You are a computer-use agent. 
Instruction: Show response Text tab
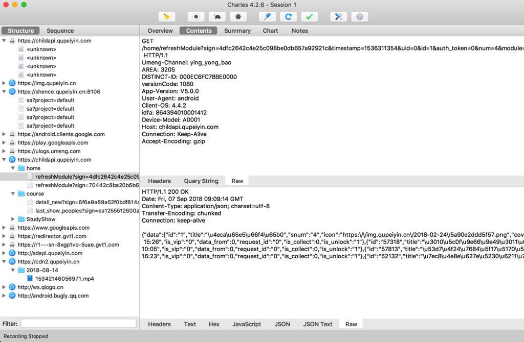pos(190,324)
